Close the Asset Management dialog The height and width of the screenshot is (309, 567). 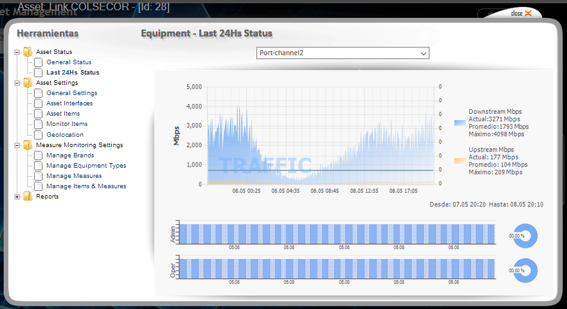tap(521, 13)
